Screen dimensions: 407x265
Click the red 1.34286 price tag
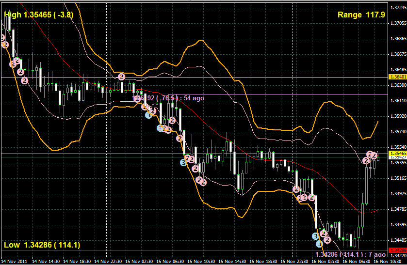click(x=398, y=250)
